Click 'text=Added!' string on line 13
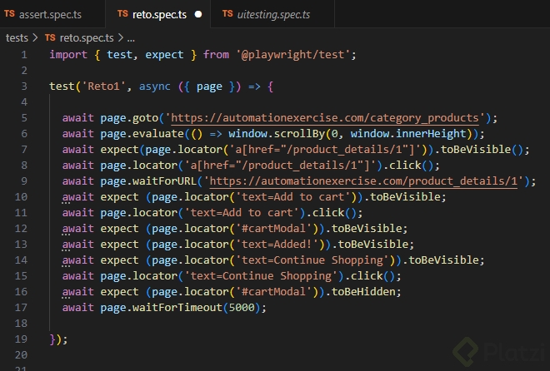 [277, 245]
